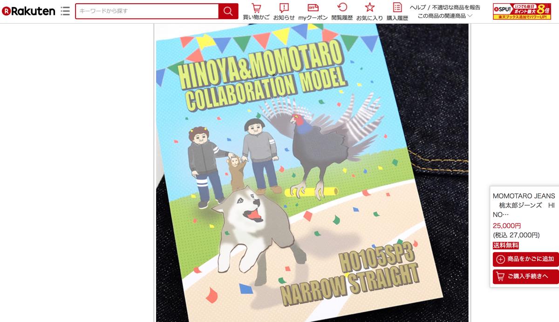Click the (税込 27,000円) text
Image resolution: width=559 pixels, height=322 pixels.
click(x=516, y=235)
